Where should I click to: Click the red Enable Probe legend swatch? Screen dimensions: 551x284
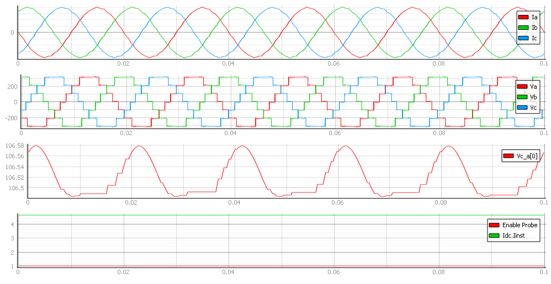(x=494, y=225)
